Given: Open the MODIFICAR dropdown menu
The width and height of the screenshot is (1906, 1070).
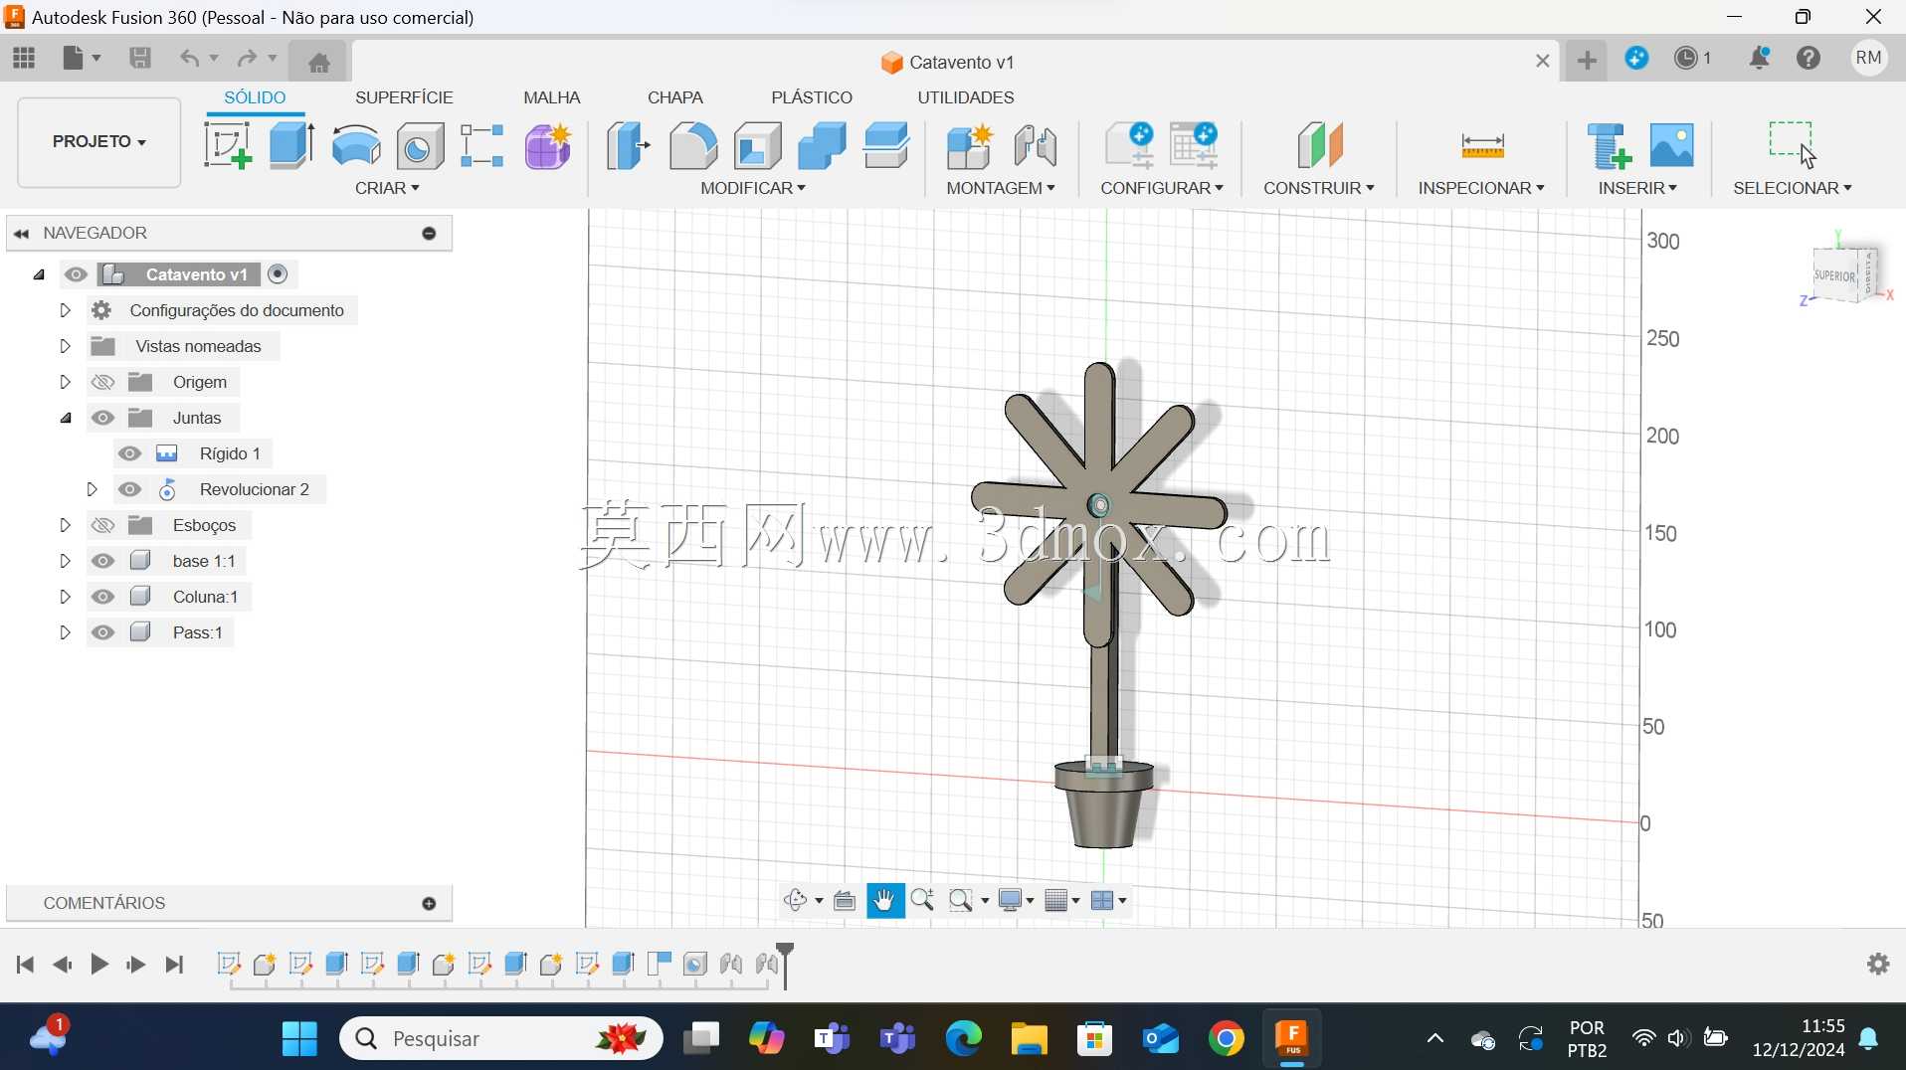Looking at the screenshot, I should click(x=753, y=188).
